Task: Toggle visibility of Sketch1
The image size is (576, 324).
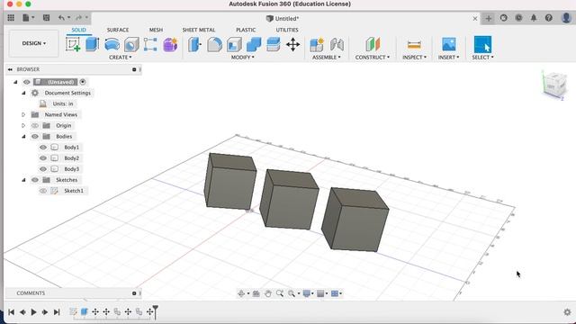Action: coord(43,191)
